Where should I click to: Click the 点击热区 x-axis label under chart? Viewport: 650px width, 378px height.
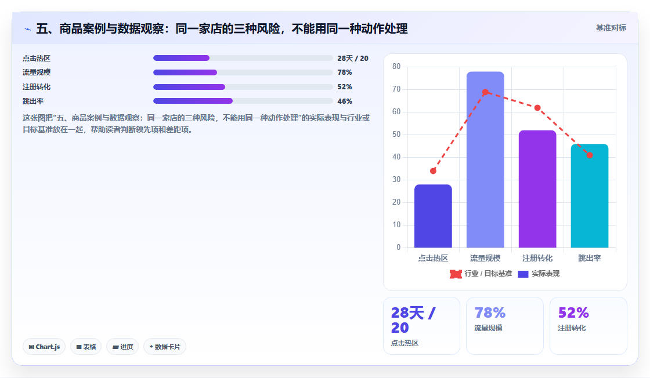click(433, 259)
